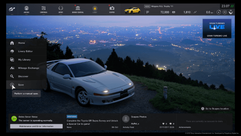Click the Scapes Photos user avatar
This screenshot has width=241, height=136.
tap(126, 119)
